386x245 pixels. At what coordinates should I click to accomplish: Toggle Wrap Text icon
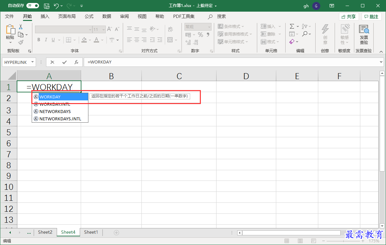(170, 29)
